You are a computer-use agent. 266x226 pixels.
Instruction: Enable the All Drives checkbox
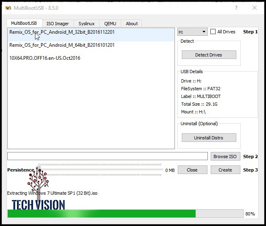click(x=213, y=32)
